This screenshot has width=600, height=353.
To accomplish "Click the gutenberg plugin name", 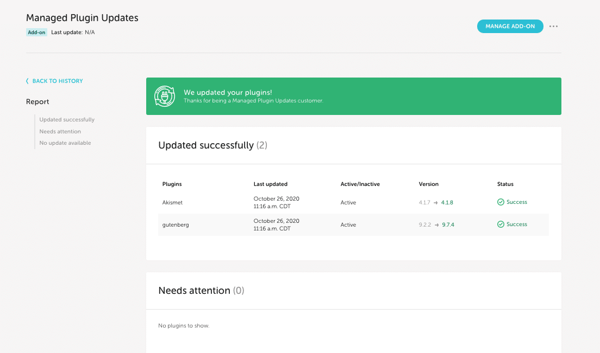I will (x=176, y=225).
